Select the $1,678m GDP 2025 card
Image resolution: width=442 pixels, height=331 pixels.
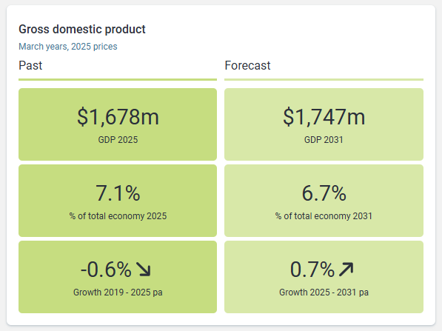tap(118, 124)
